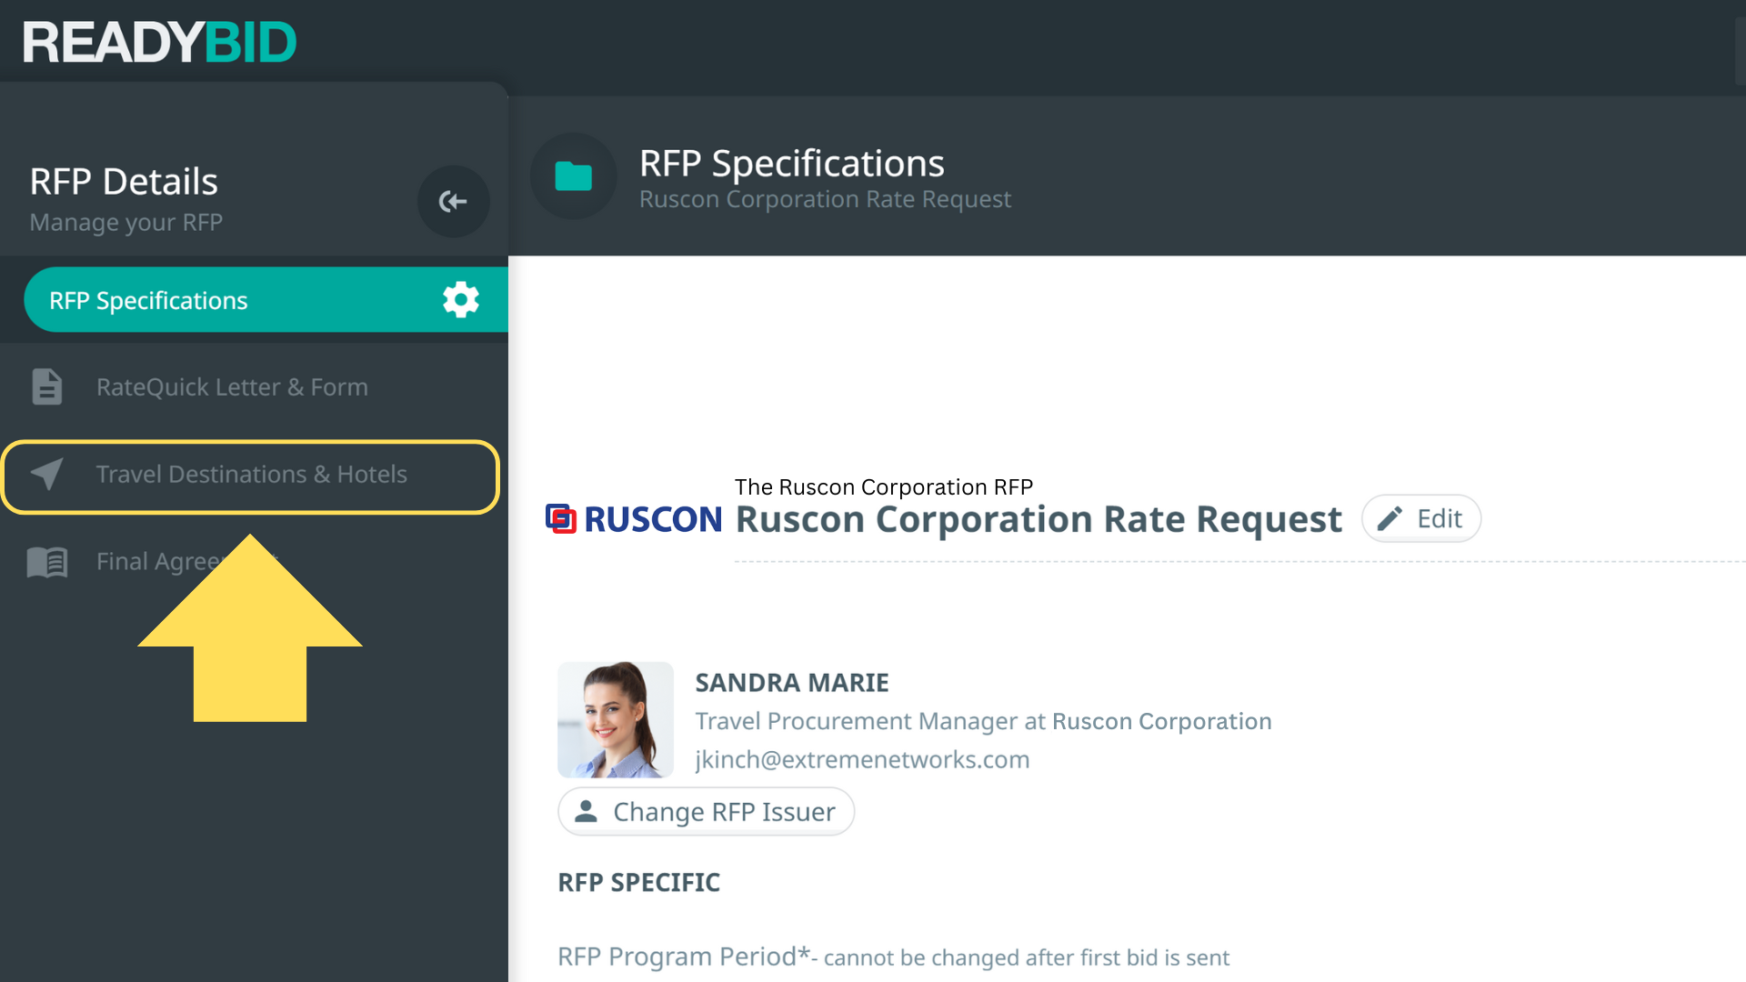Click the open book Final Agreement icon

coord(47,562)
